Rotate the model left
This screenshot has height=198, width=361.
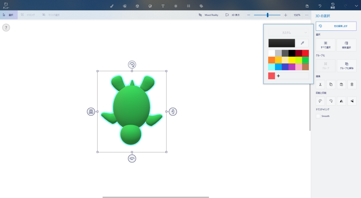click(x=320, y=101)
